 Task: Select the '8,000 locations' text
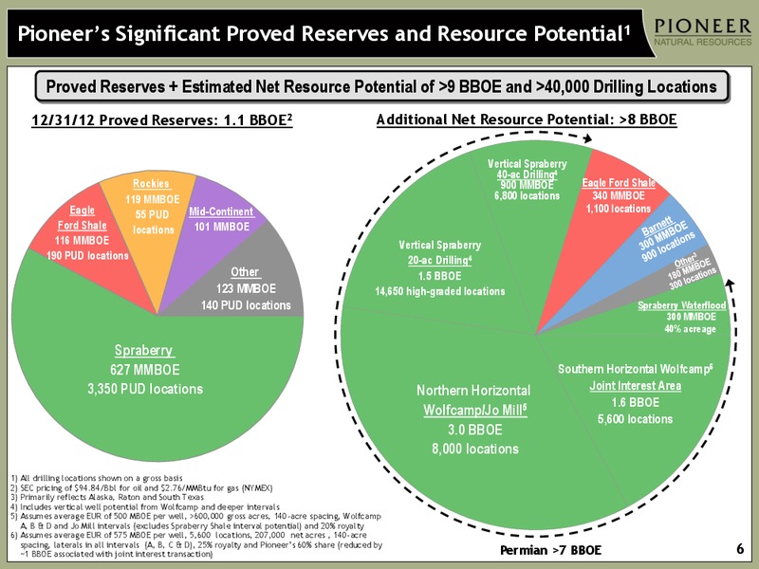click(x=475, y=449)
